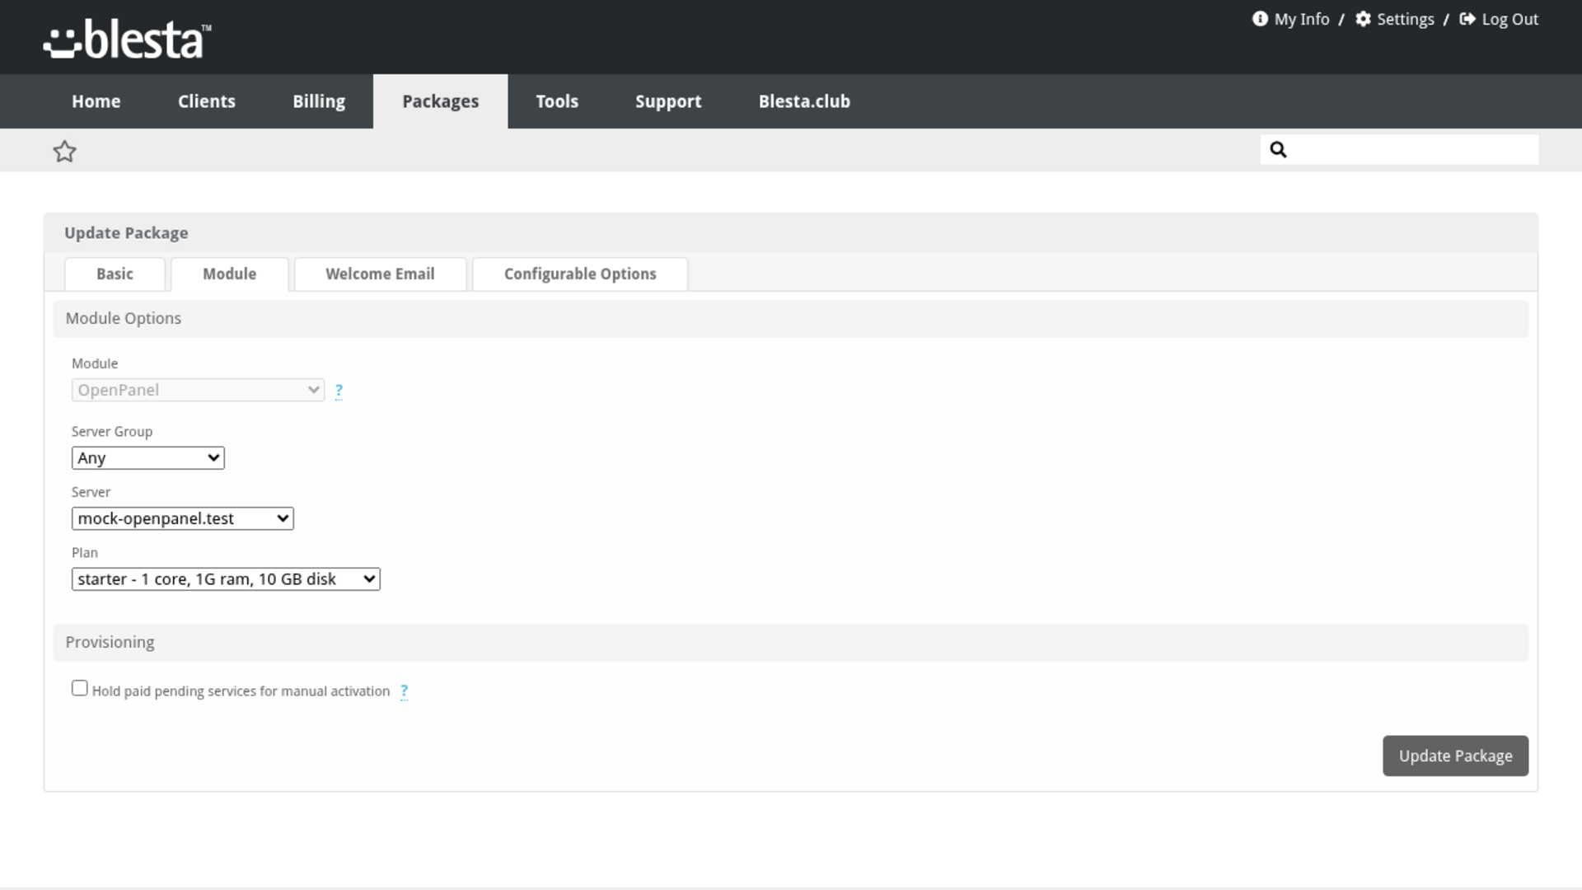Screen dimensions: 1582x890
Task: Click the Log Out arrow icon
Action: click(x=1467, y=19)
